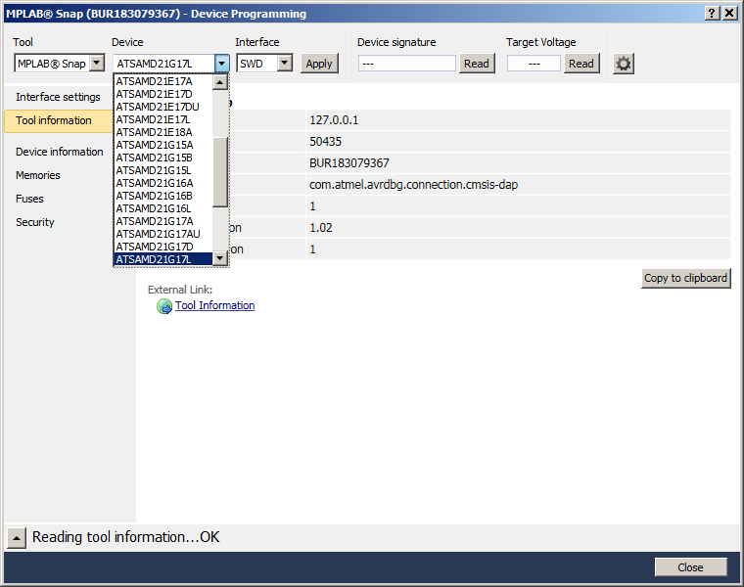This screenshot has width=744, height=587.
Task: Open the Interface dropdown showing SWD
Action: point(264,63)
